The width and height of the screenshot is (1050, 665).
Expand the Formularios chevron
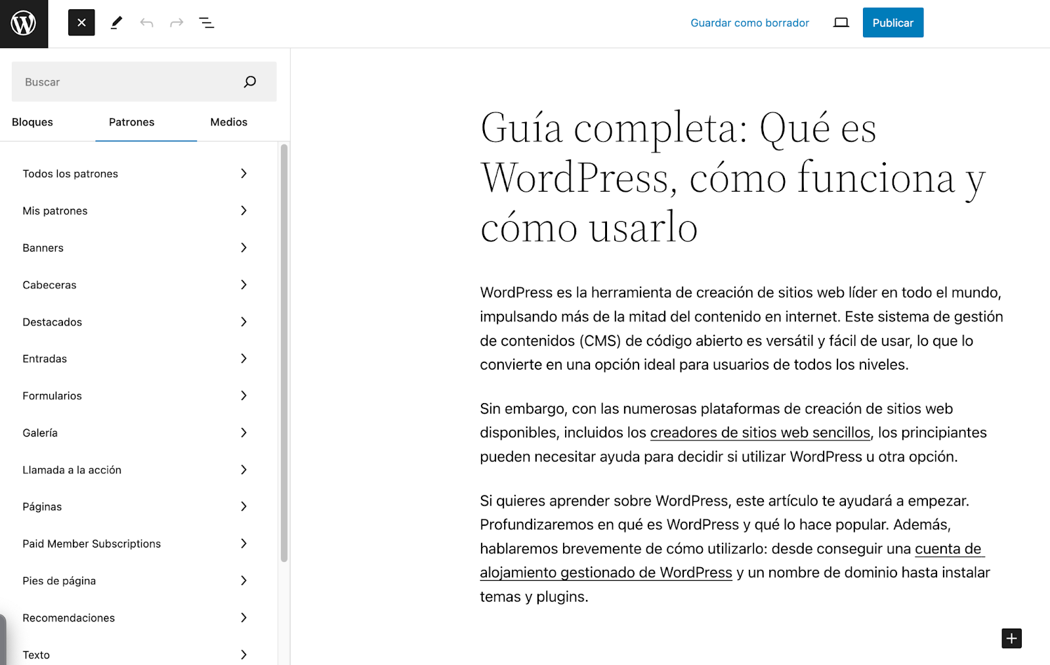point(243,396)
